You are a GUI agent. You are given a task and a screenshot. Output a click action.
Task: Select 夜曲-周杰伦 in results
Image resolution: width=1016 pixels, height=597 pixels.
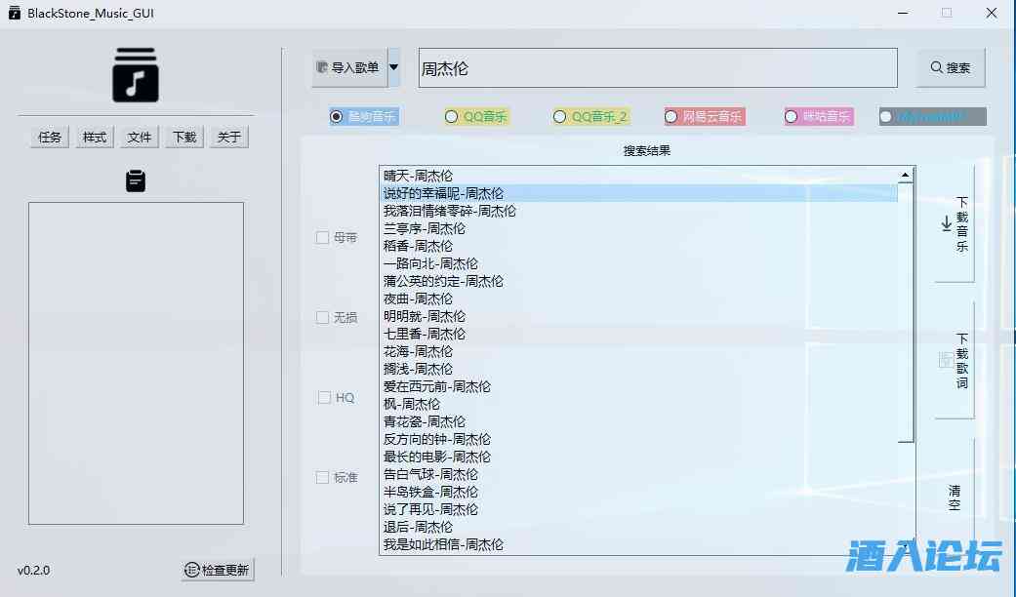(x=639, y=298)
